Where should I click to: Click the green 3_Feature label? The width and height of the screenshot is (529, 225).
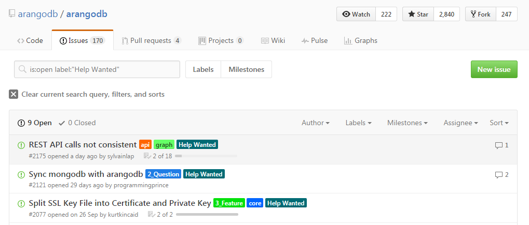click(x=229, y=203)
